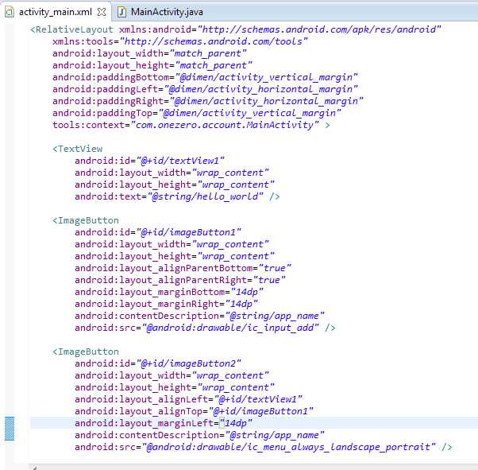The image size is (478, 470).
Task: Click the layout_alignTop="@+id/imageButton1" line
Action: (x=194, y=411)
